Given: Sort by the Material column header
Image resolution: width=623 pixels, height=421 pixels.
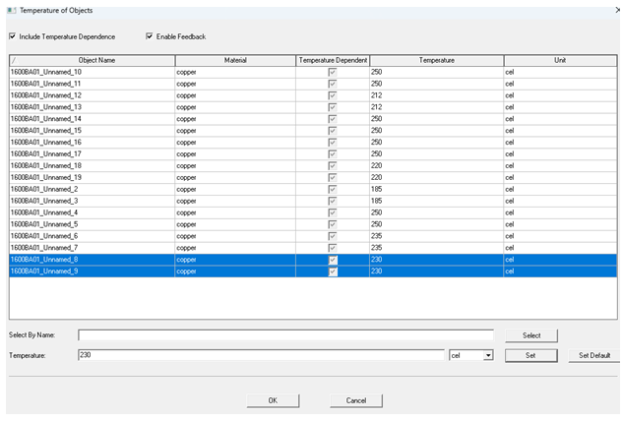Looking at the screenshot, I should point(234,60).
